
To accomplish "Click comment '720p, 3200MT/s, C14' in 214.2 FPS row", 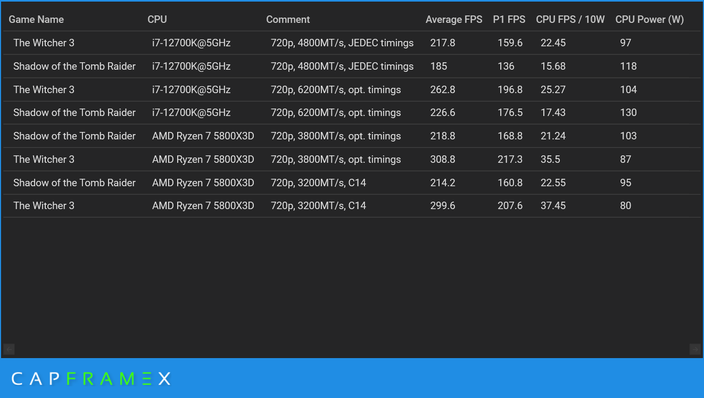I will click(318, 183).
